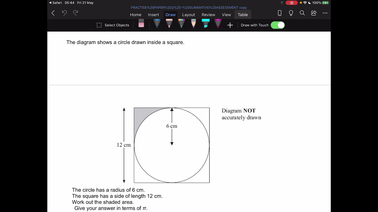Click the '6 cm' radius label
This screenshot has width=378, height=212.
tap(172, 126)
